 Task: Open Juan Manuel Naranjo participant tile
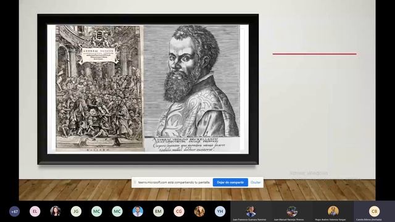point(292,212)
